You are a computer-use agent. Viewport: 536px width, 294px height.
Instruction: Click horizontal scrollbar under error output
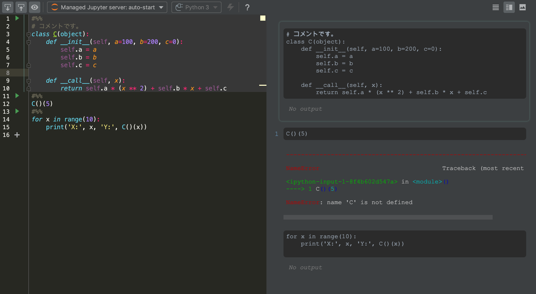click(388, 217)
